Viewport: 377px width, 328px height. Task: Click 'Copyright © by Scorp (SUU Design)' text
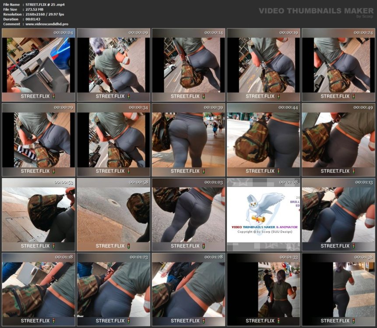265,232
